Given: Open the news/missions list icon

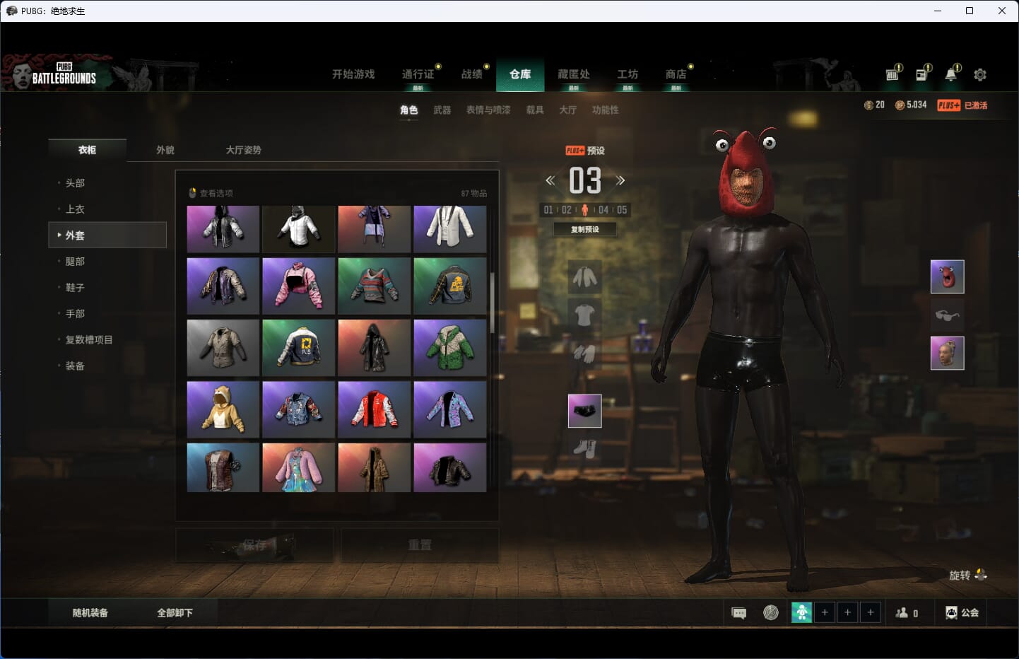Looking at the screenshot, I should tap(923, 74).
